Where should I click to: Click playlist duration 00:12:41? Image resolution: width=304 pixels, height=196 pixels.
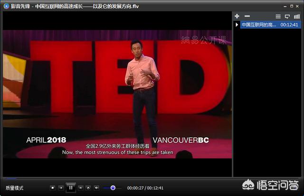pos(289,25)
